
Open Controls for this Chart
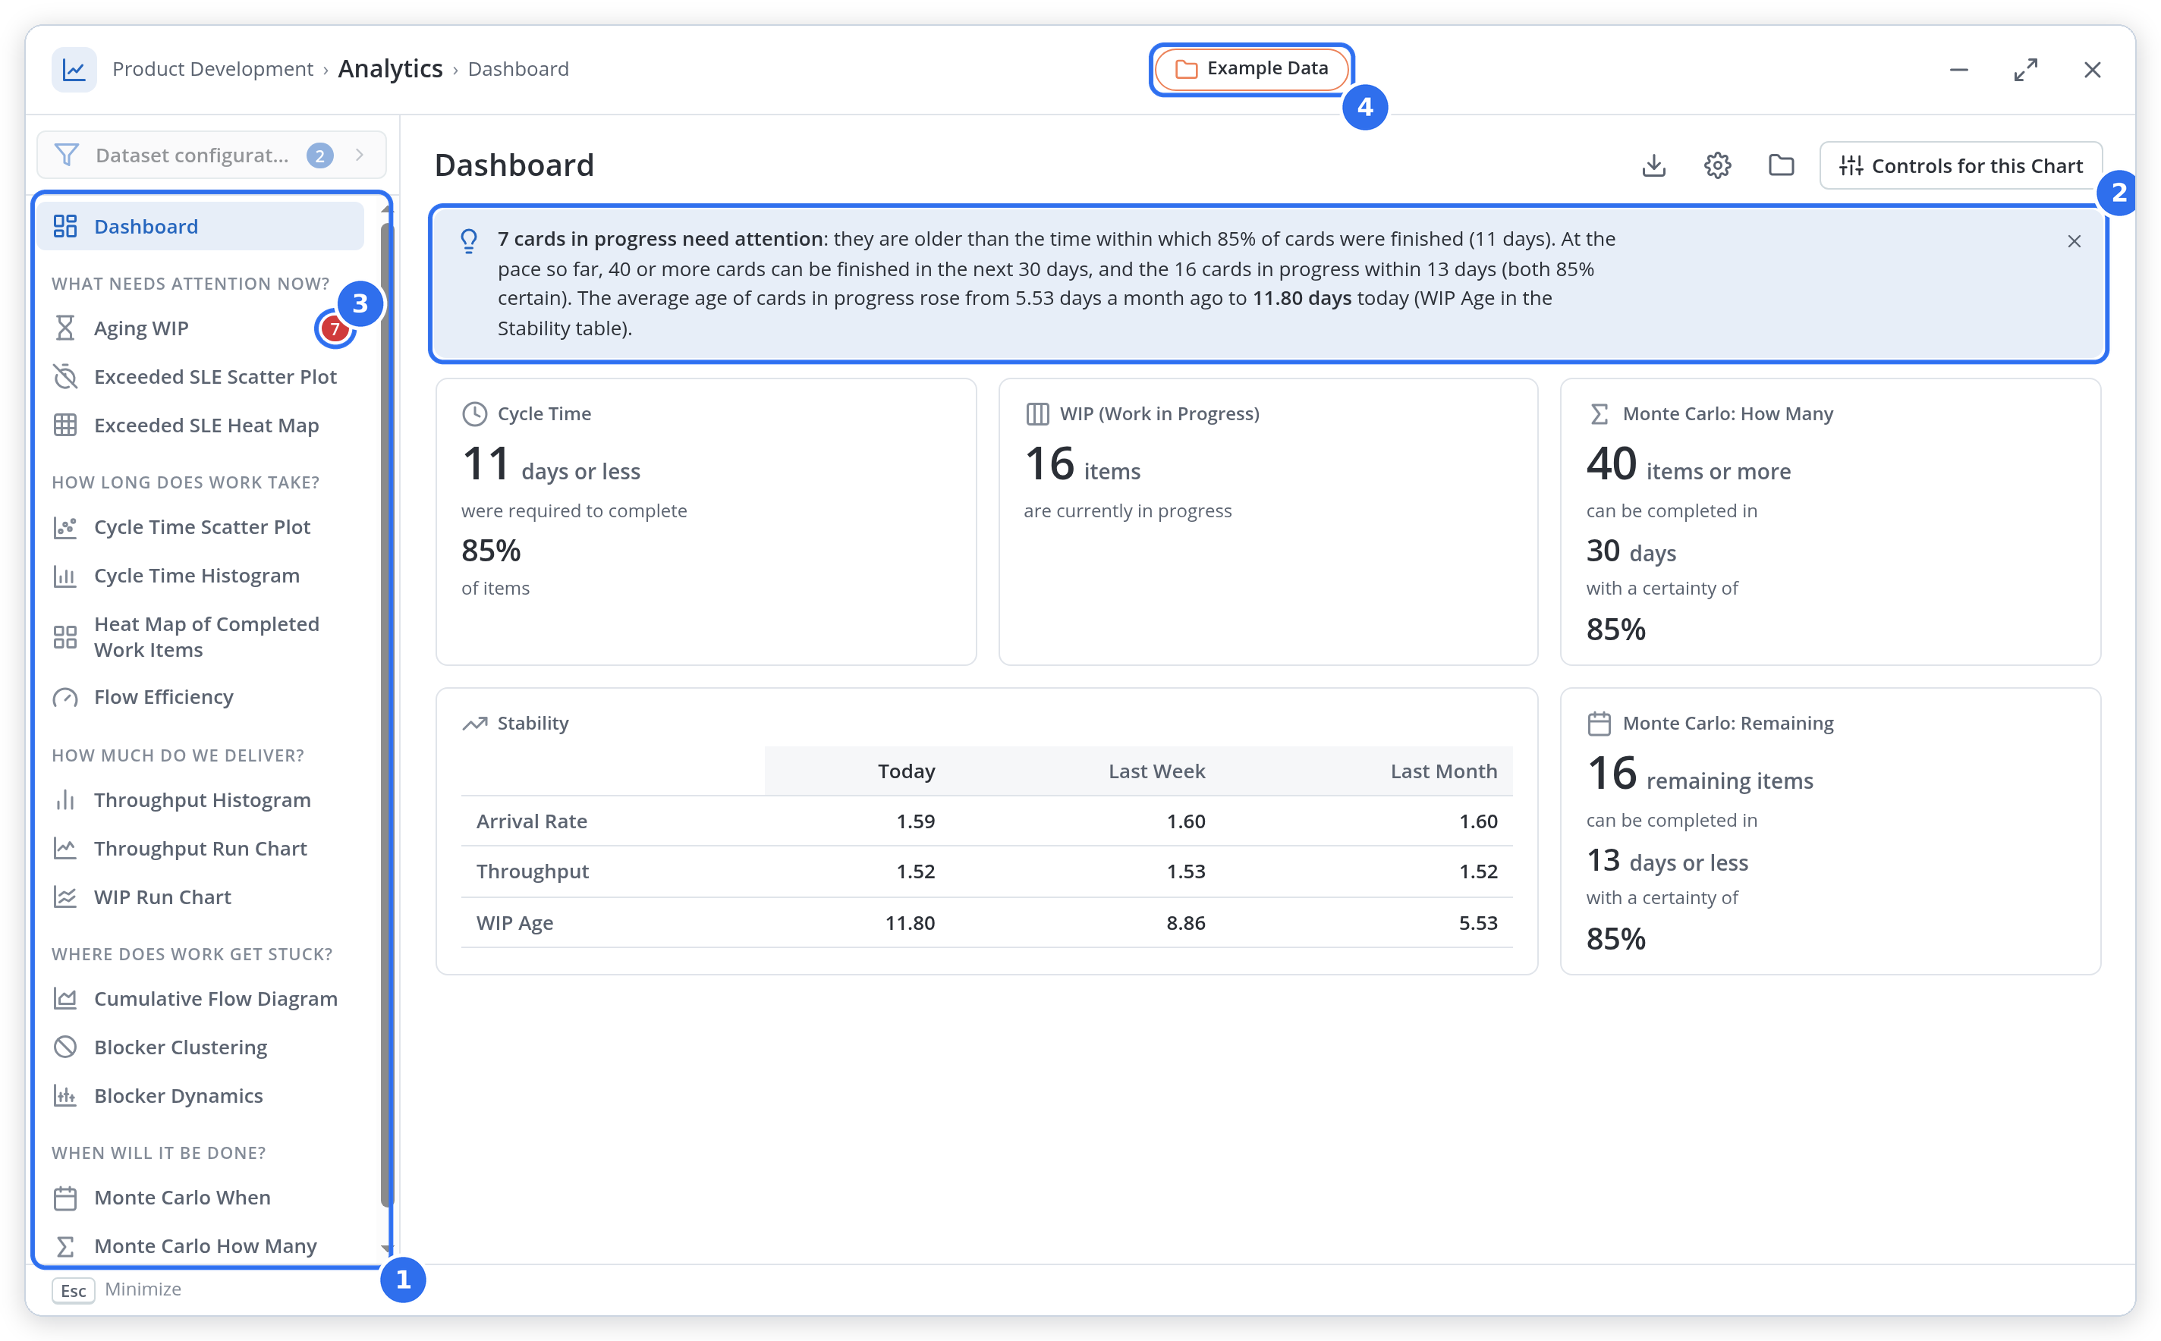[1961, 166]
